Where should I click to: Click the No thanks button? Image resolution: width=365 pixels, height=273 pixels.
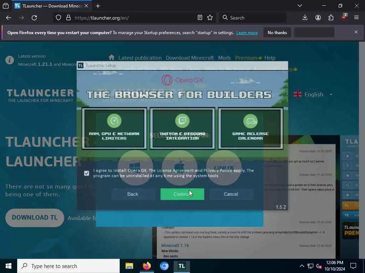click(x=277, y=32)
